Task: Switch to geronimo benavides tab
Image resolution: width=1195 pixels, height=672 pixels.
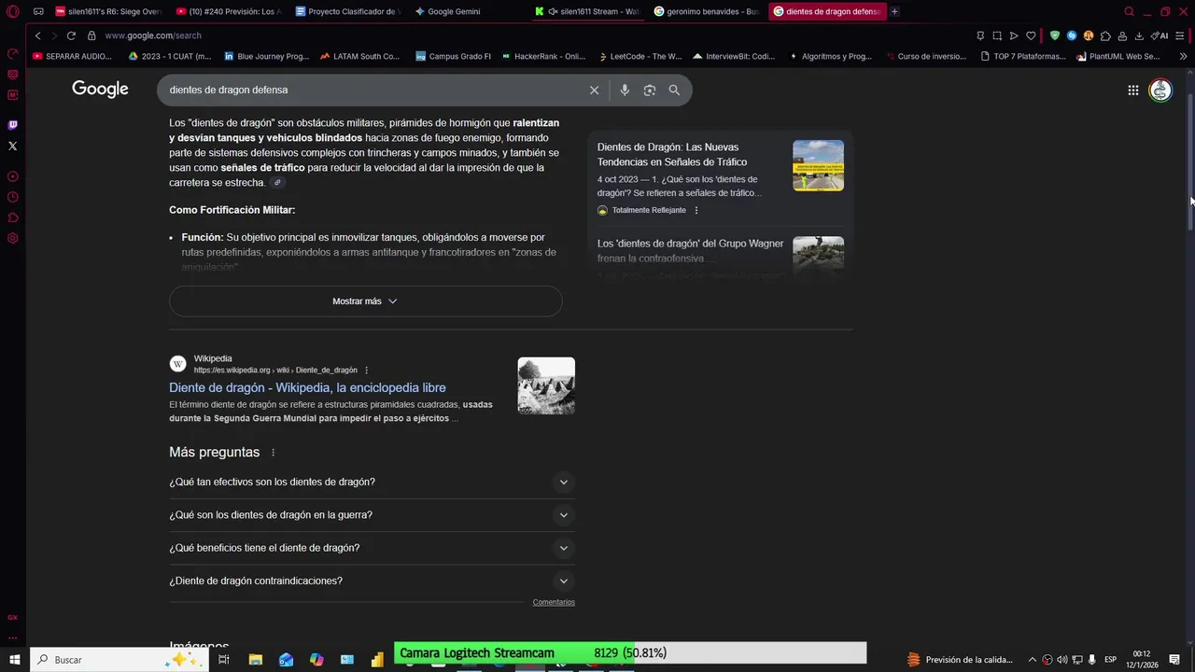Action: click(x=707, y=12)
